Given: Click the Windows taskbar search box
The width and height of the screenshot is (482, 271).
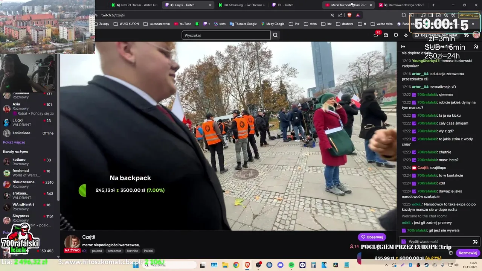Looking at the screenshot, I should (169, 265).
